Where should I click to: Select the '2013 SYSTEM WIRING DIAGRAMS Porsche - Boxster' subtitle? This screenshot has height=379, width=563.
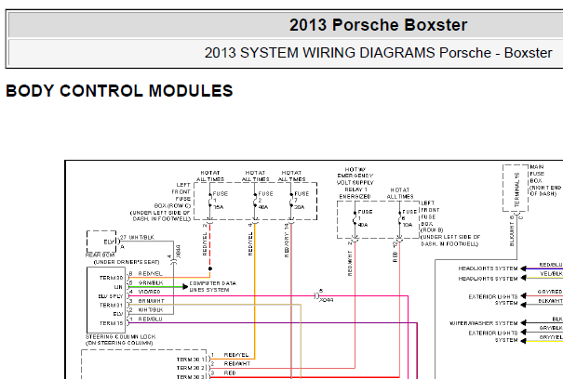tap(378, 53)
